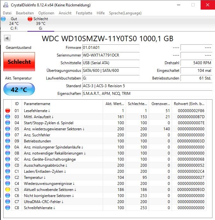This screenshot has height=220, width=215.
Task: Click status icon of Ausschaltungsabbrüche row
Action: click(8, 165)
